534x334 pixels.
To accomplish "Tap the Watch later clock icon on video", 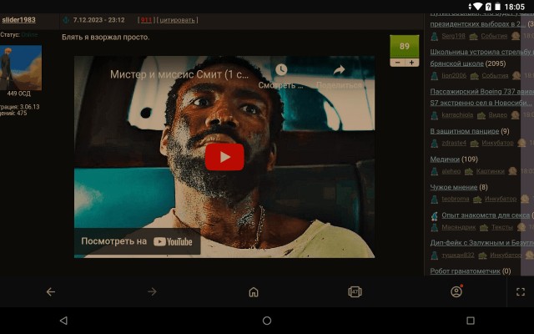I will [x=281, y=70].
